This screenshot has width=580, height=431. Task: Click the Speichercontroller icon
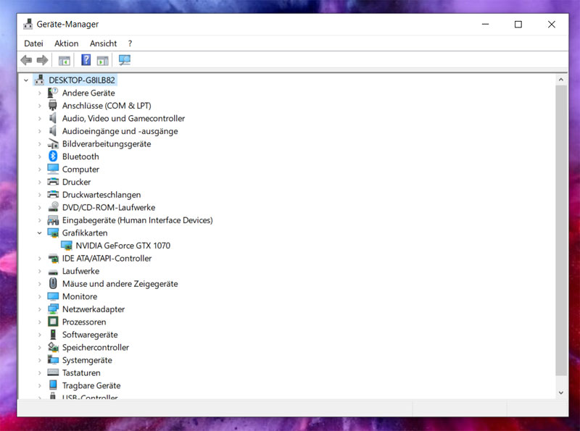(53, 347)
